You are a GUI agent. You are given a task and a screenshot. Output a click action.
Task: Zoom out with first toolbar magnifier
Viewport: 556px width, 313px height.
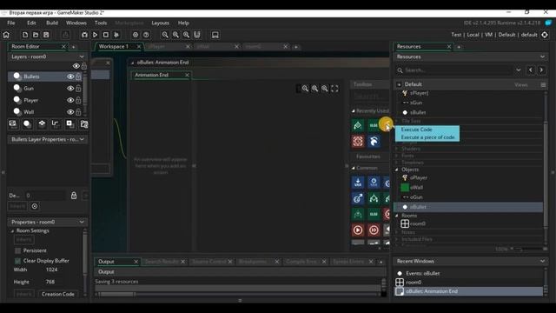coord(165,35)
